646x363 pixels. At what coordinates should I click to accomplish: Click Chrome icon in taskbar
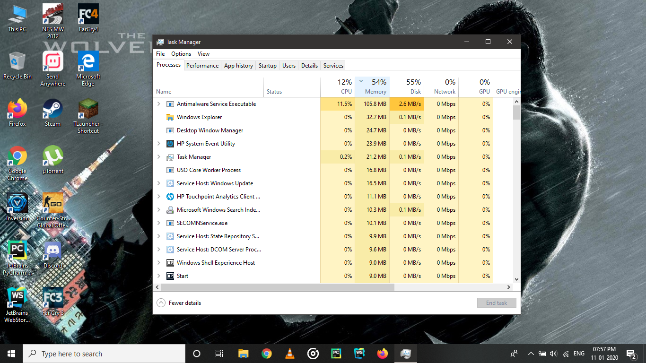tap(267, 354)
